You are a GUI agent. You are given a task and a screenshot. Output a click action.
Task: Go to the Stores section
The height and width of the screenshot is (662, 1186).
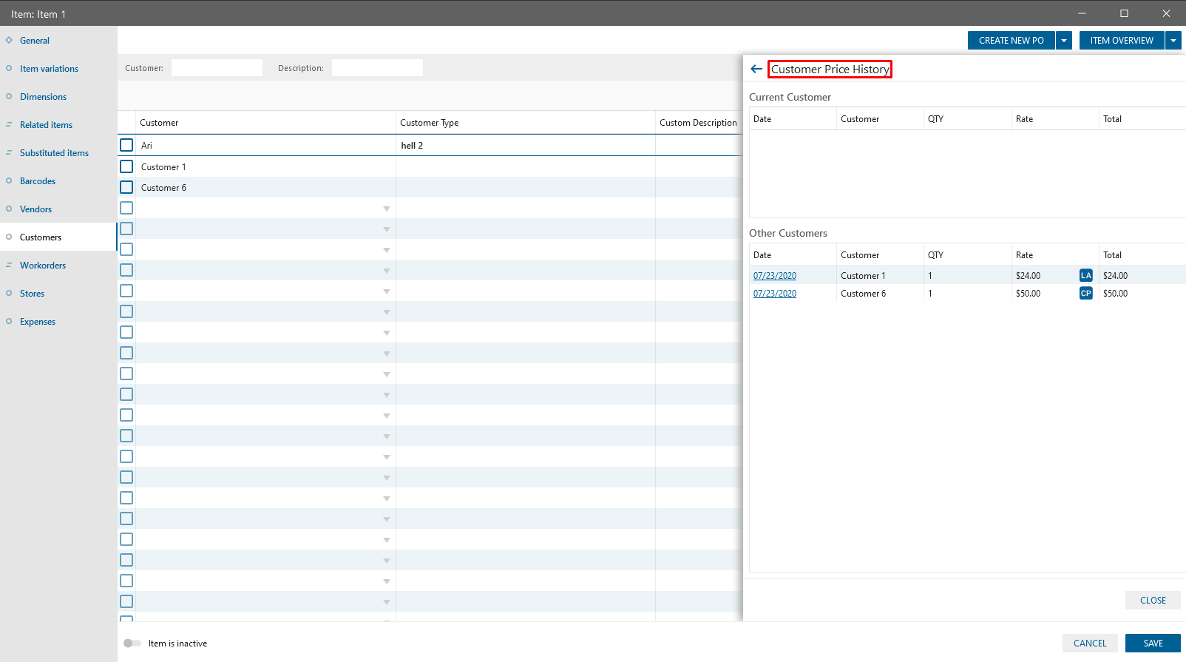tap(32, 294)
